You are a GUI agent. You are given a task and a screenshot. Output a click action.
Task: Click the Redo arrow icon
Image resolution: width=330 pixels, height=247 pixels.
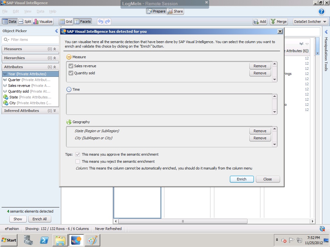pos(108,22)
